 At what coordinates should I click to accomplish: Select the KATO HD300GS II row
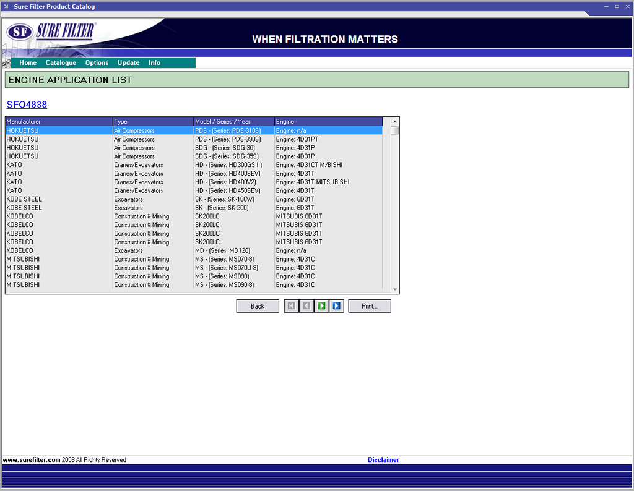pyautogui.click(x=194, y=164)
